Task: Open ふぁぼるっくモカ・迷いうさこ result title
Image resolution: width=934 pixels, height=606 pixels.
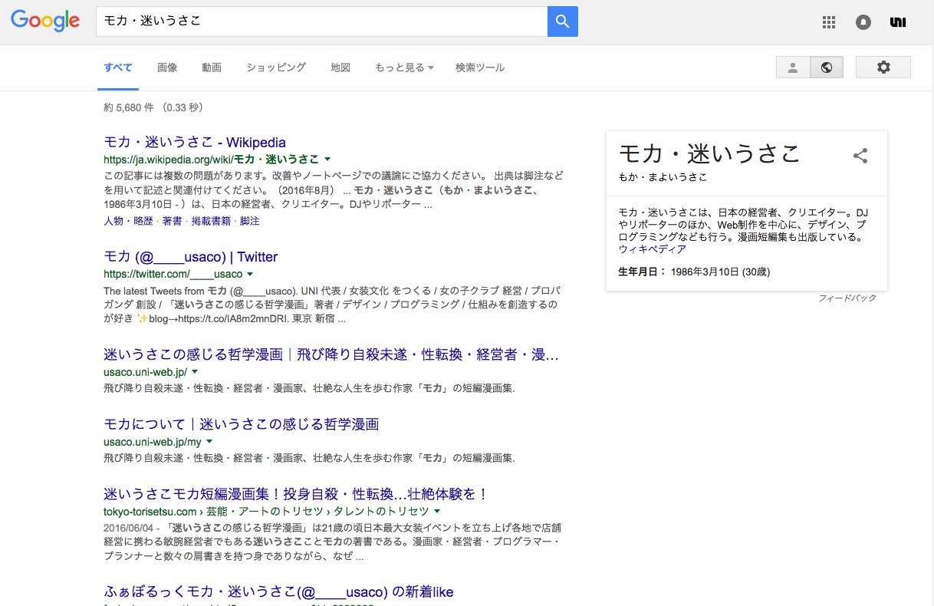Action: click(278, 591)
